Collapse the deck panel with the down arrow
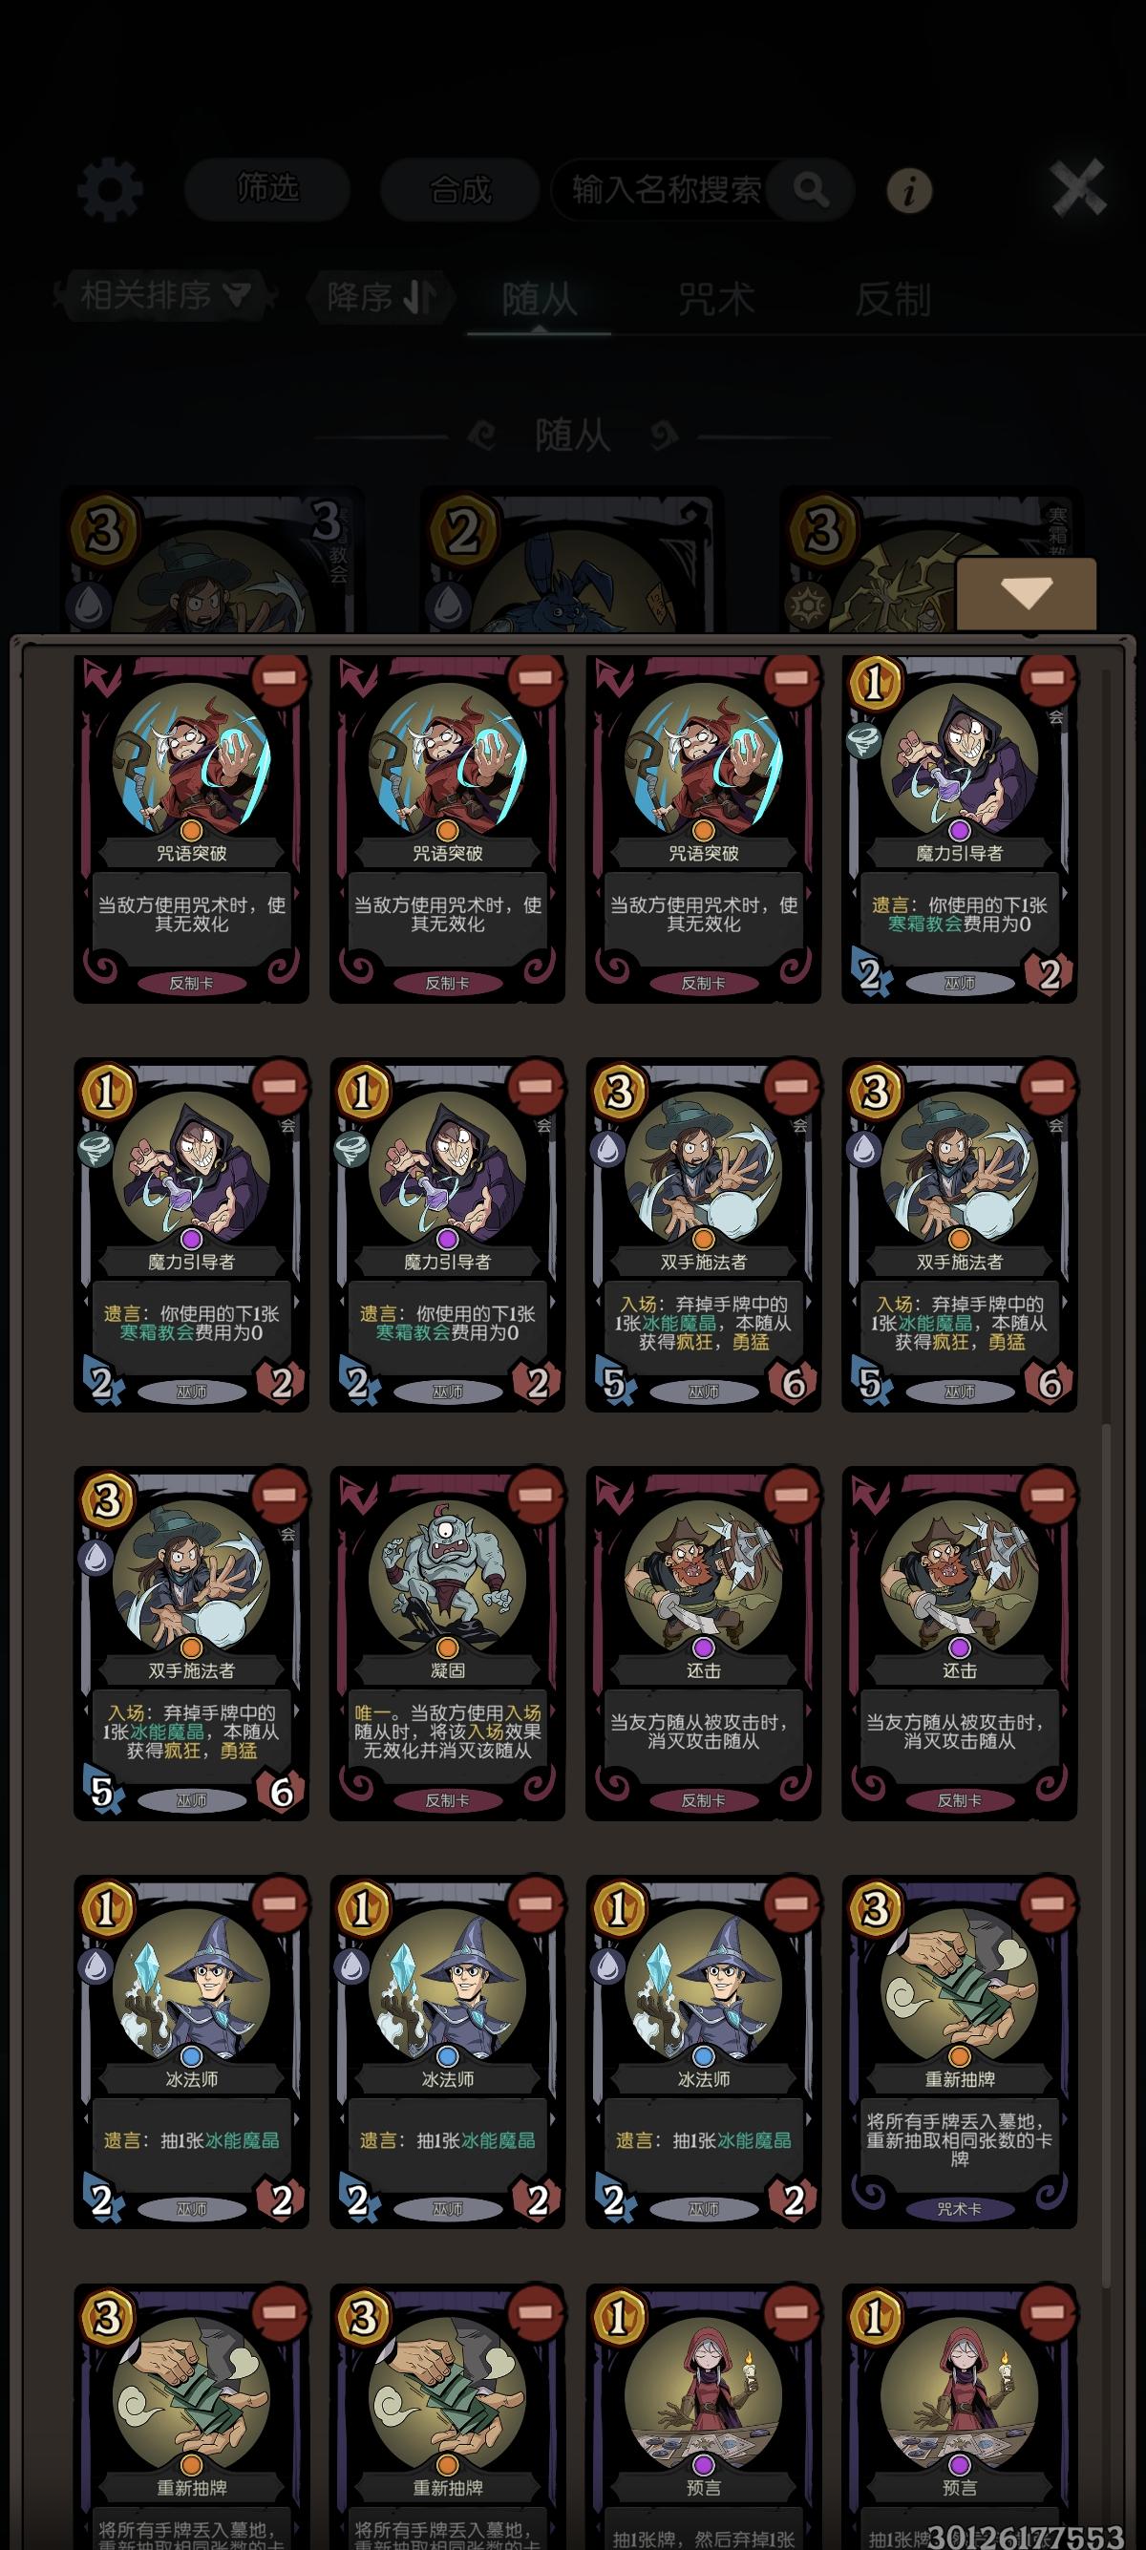The width and height of the screenshot is (1146, 2550). click(1027, 593)
